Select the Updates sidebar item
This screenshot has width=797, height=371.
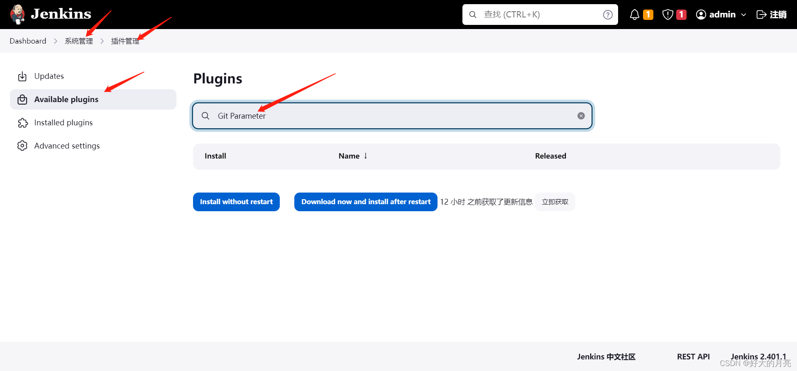[93, 76]
